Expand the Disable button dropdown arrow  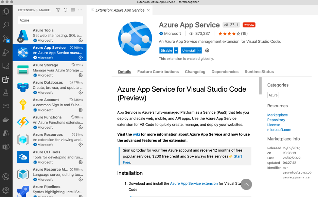point(176,50)
